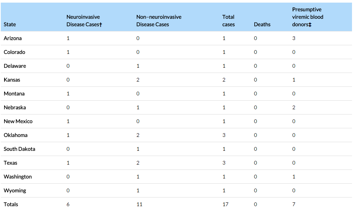Screen dimensions: 355x211
Task: Select the Nebraska row label
Action: coord(15,107)
